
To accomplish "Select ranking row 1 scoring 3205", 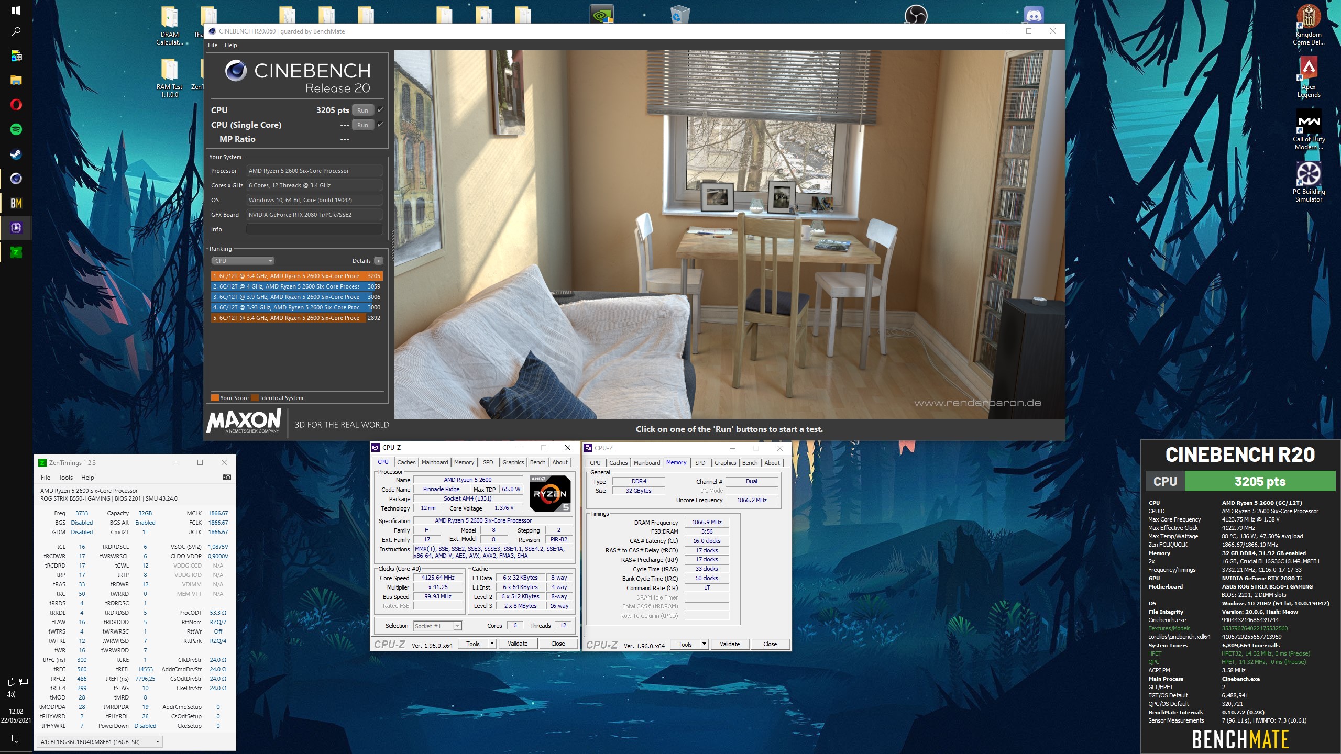I will tap(297, 276).
